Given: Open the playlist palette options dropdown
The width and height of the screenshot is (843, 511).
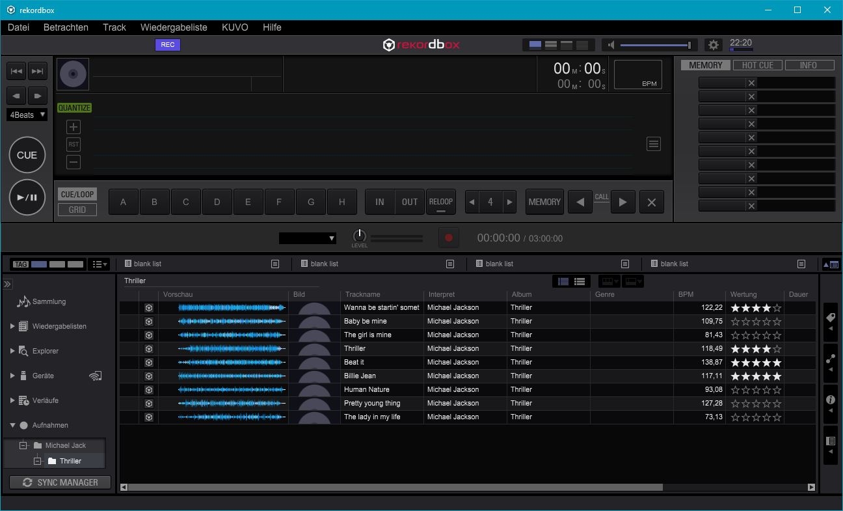Looking at the screenshot, I should click(100, 264).
